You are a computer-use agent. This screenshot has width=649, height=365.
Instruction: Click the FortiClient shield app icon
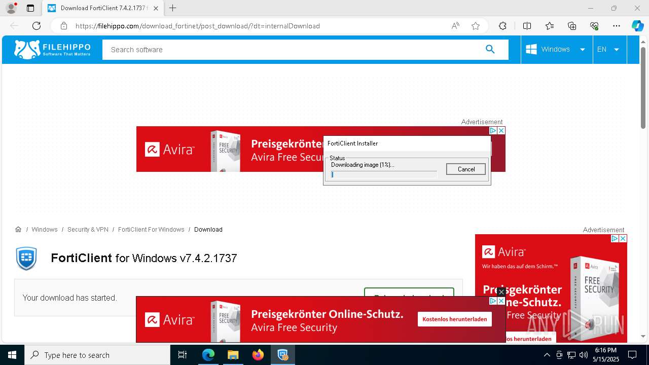(x=26, y=258)
